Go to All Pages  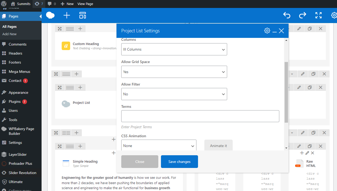[x=10, y=26]
